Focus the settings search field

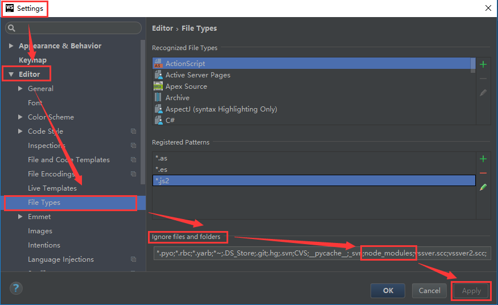point(73,28)
